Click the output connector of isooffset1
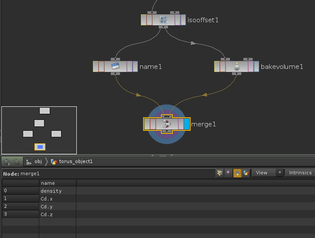 coord(163,27)
